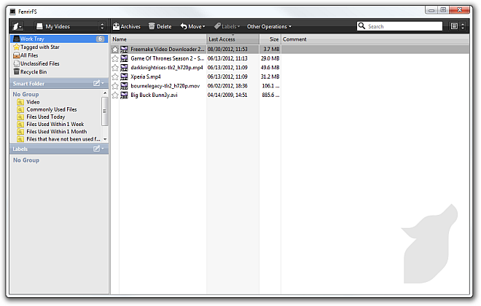Image resolution: width=481 pixels, height=306 pixels.
Task: Click the Tagged with Star icon
Action: (16, 47)
